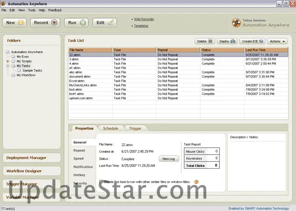Viewport: 296px width, 211px height.
Task: Sort by Type column header
Action: pyautogui.click(x=134, y=50)
